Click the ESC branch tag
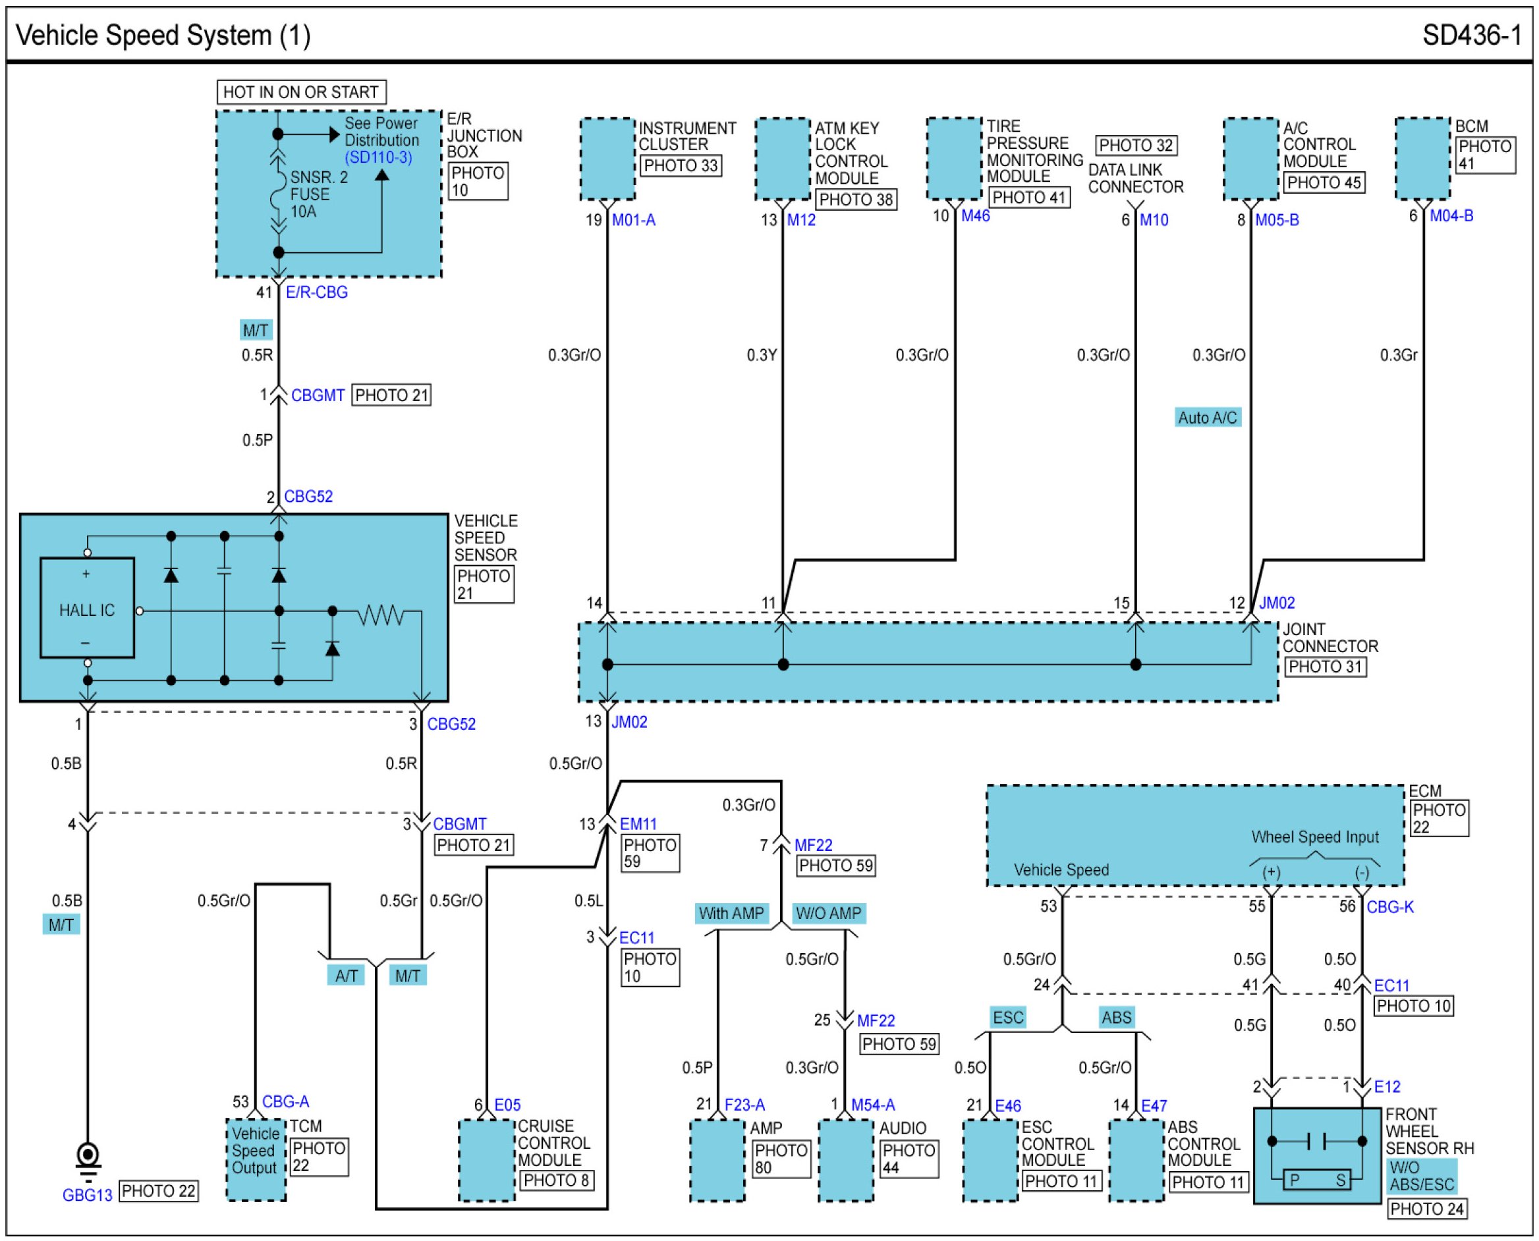Screen dimensions: 1539x1241 click(1008, 1017)
